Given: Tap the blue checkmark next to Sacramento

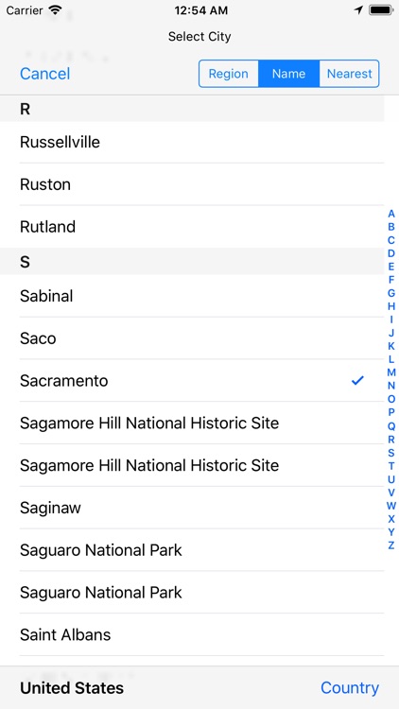Looking at the screenshot, I should point(357,381).
